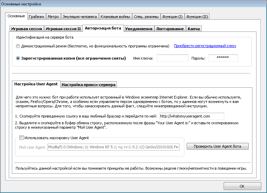
Task: Click the Основные настройки window title
Action: 21,4
